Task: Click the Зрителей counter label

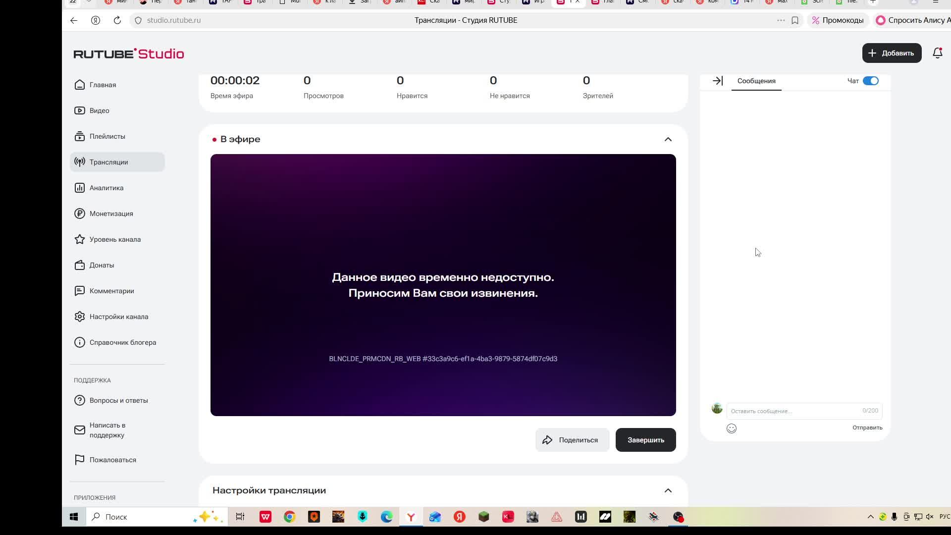Action: [x=598, y=96]
